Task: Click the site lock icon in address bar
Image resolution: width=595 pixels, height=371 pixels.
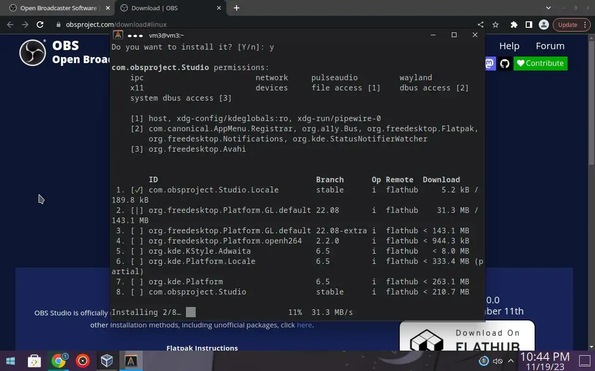Action: tap(58, 25)
